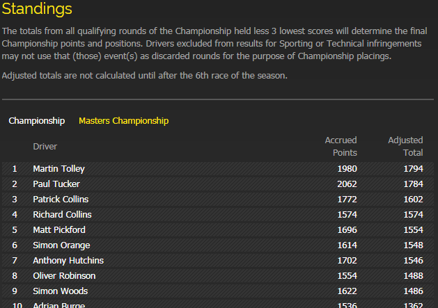Pick Anthony Hutchins from the list
Viewport: 438px width, 308px height.
(68, 261)
